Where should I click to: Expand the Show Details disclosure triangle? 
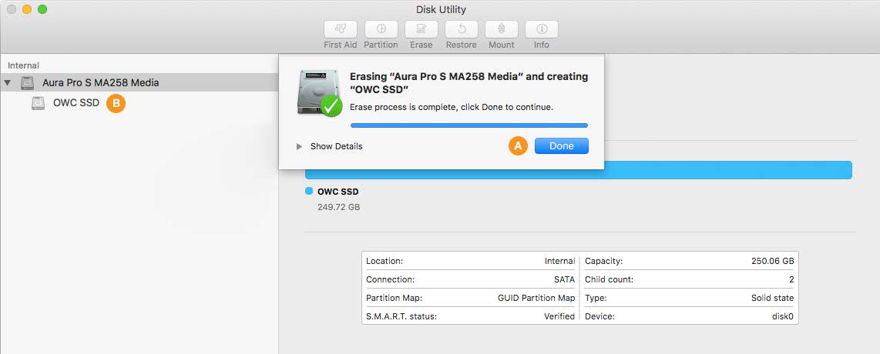299,146
